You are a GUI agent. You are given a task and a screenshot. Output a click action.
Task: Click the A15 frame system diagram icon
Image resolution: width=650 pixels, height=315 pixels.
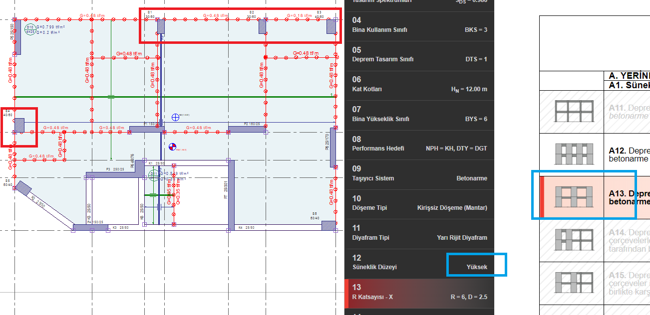point(574,283)
